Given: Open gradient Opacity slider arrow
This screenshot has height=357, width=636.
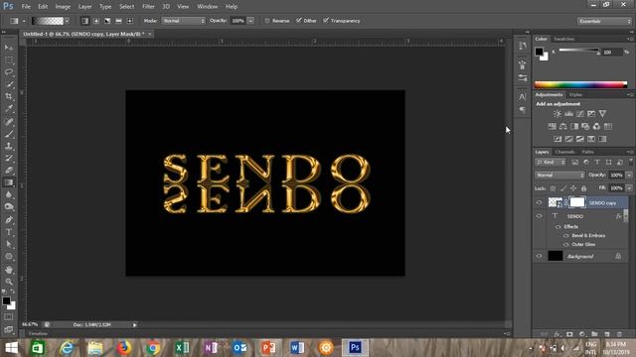Looking at the screenshot, I should pyautogui.click(x=250, y=21).
